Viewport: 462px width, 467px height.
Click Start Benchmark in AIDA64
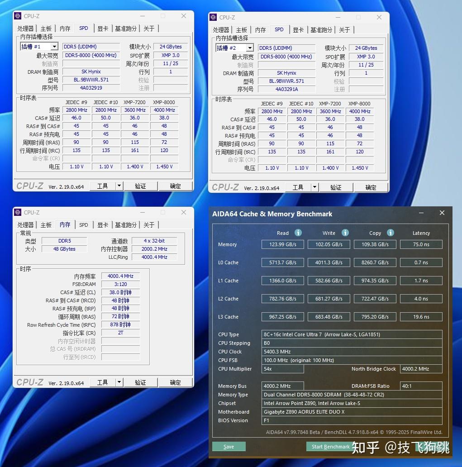pyautogui.click(x=331, y=447)
